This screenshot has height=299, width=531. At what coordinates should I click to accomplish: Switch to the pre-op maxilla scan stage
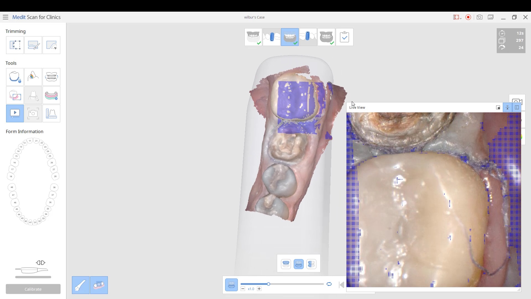pos(253,37)
